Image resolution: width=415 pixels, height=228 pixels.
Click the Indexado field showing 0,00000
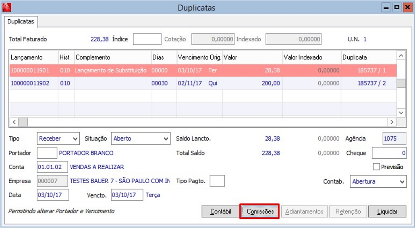click(x=293, y=39)
